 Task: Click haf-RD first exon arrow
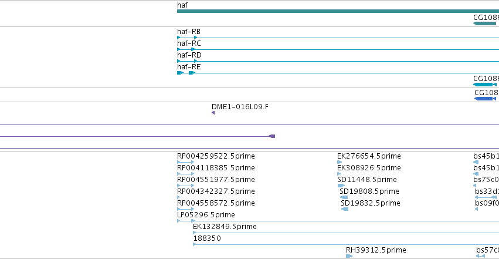[179, 61]
